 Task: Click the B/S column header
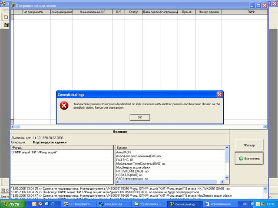[119, 12]
